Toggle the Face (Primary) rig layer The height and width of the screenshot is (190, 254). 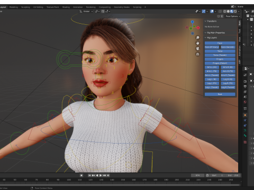212,47
